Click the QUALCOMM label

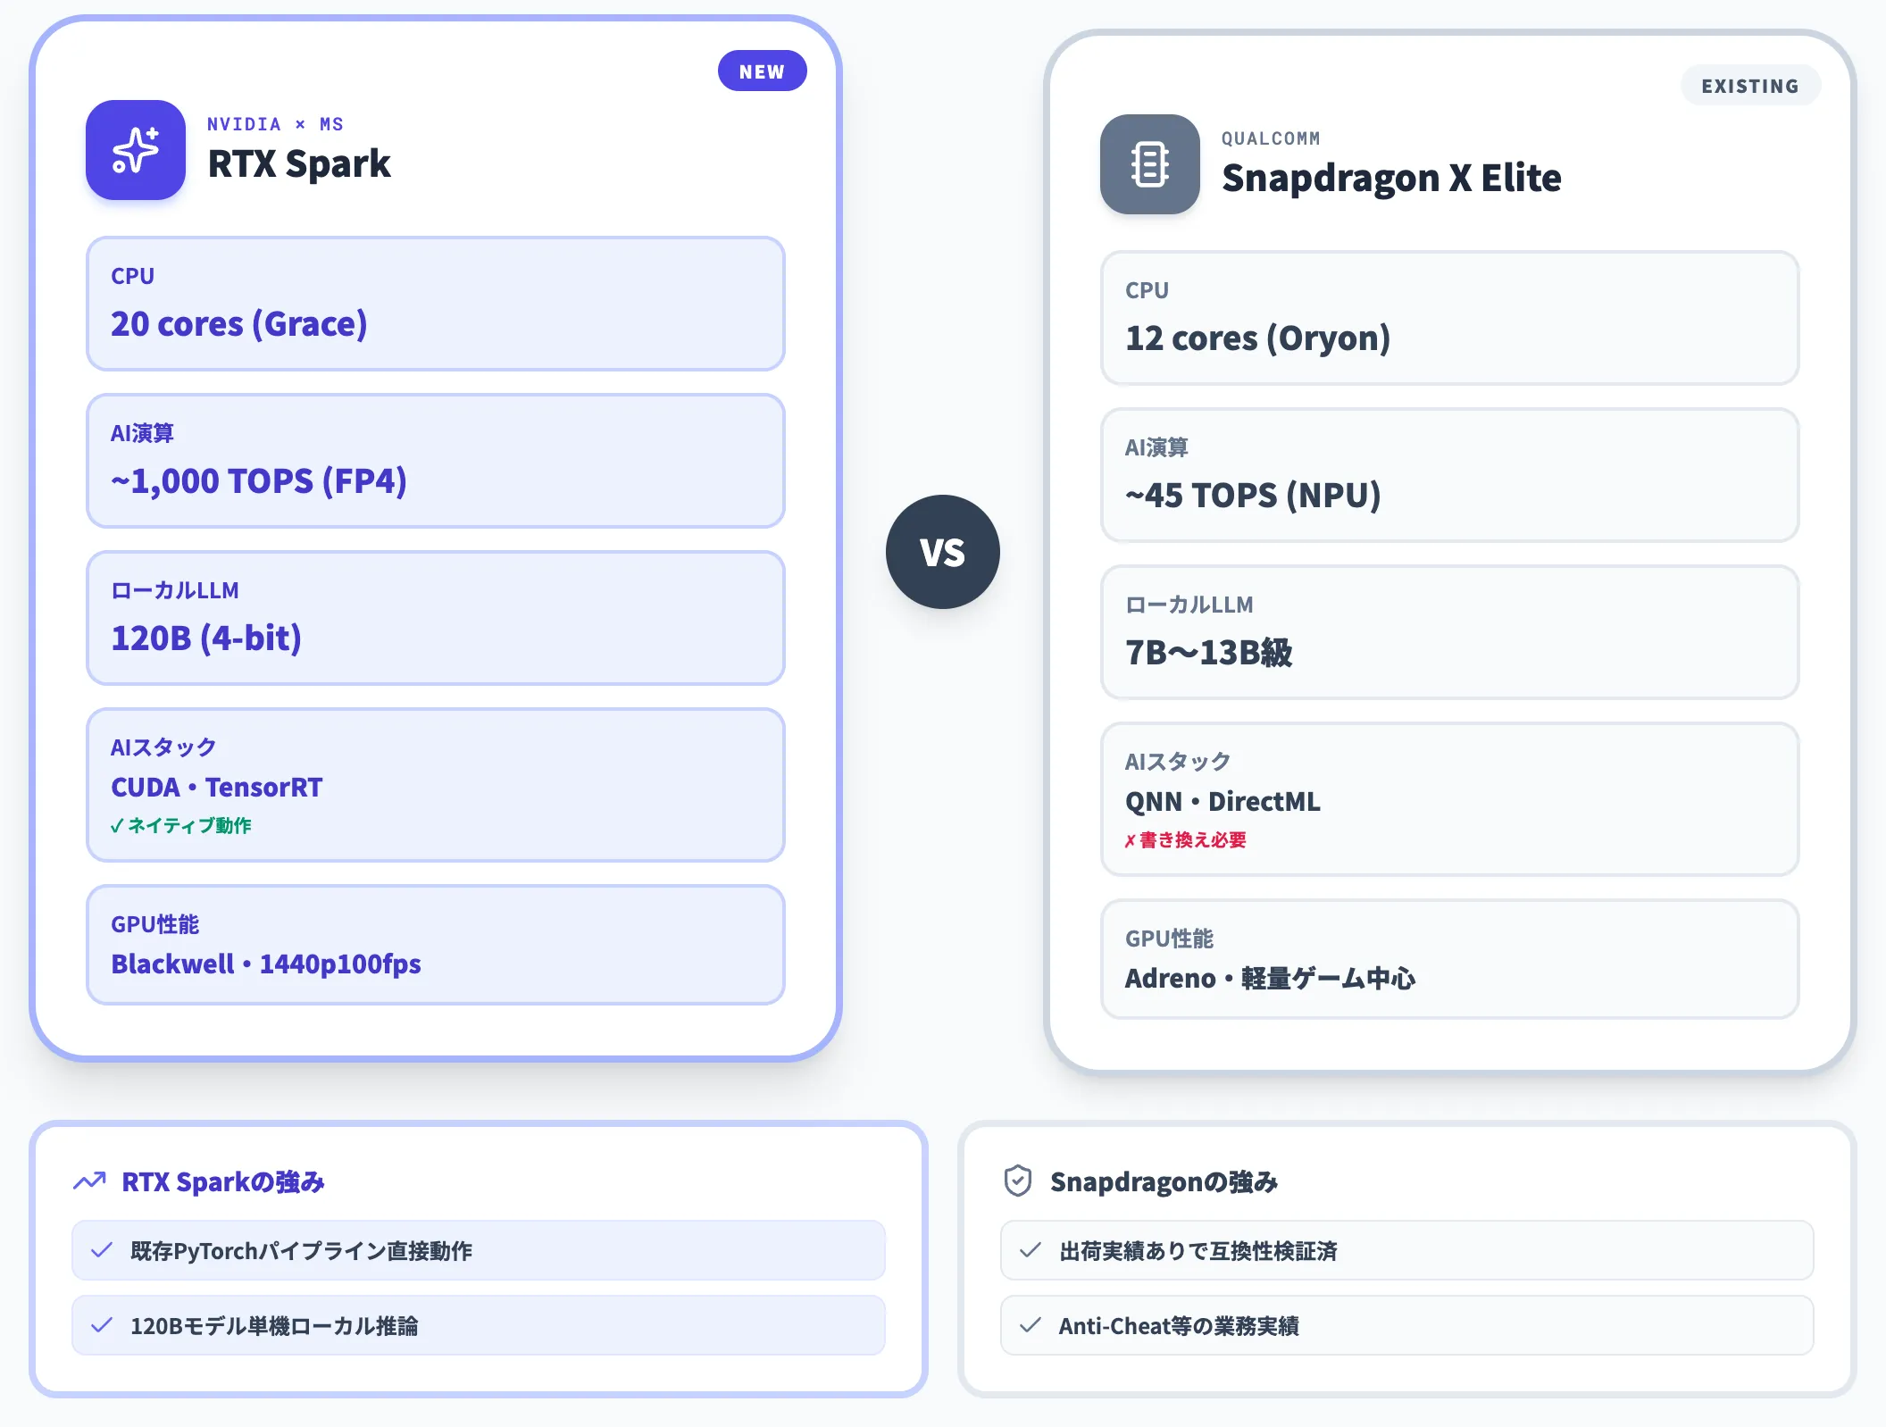click(1271, 138)
